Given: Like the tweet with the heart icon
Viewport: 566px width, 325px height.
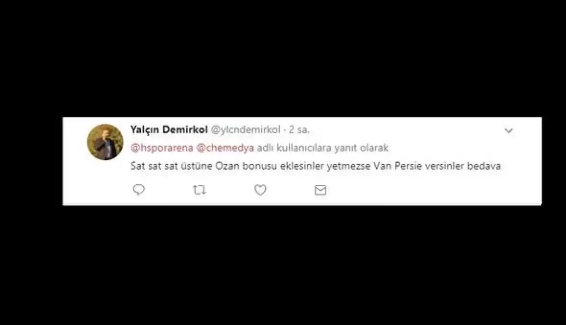Looking at the screenshot, I should click(x=260, y=190).
